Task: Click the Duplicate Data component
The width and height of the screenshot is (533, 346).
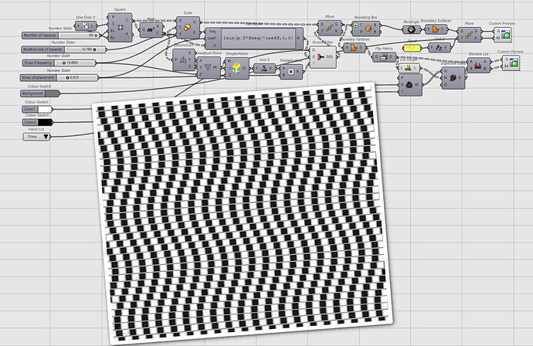Action: (453, 78)
